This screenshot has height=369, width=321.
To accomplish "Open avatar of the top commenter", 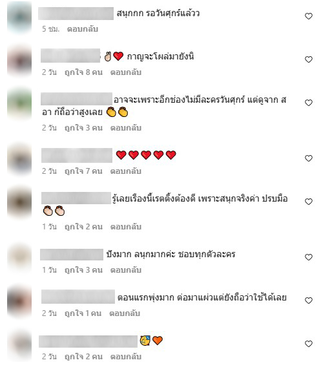I will tap(19, 17).
